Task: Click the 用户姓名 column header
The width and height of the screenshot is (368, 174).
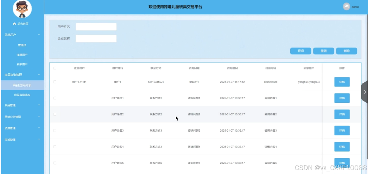Action: click(x=118, y=68)
